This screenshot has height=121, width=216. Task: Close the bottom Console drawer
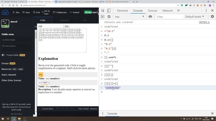(212, 113)
